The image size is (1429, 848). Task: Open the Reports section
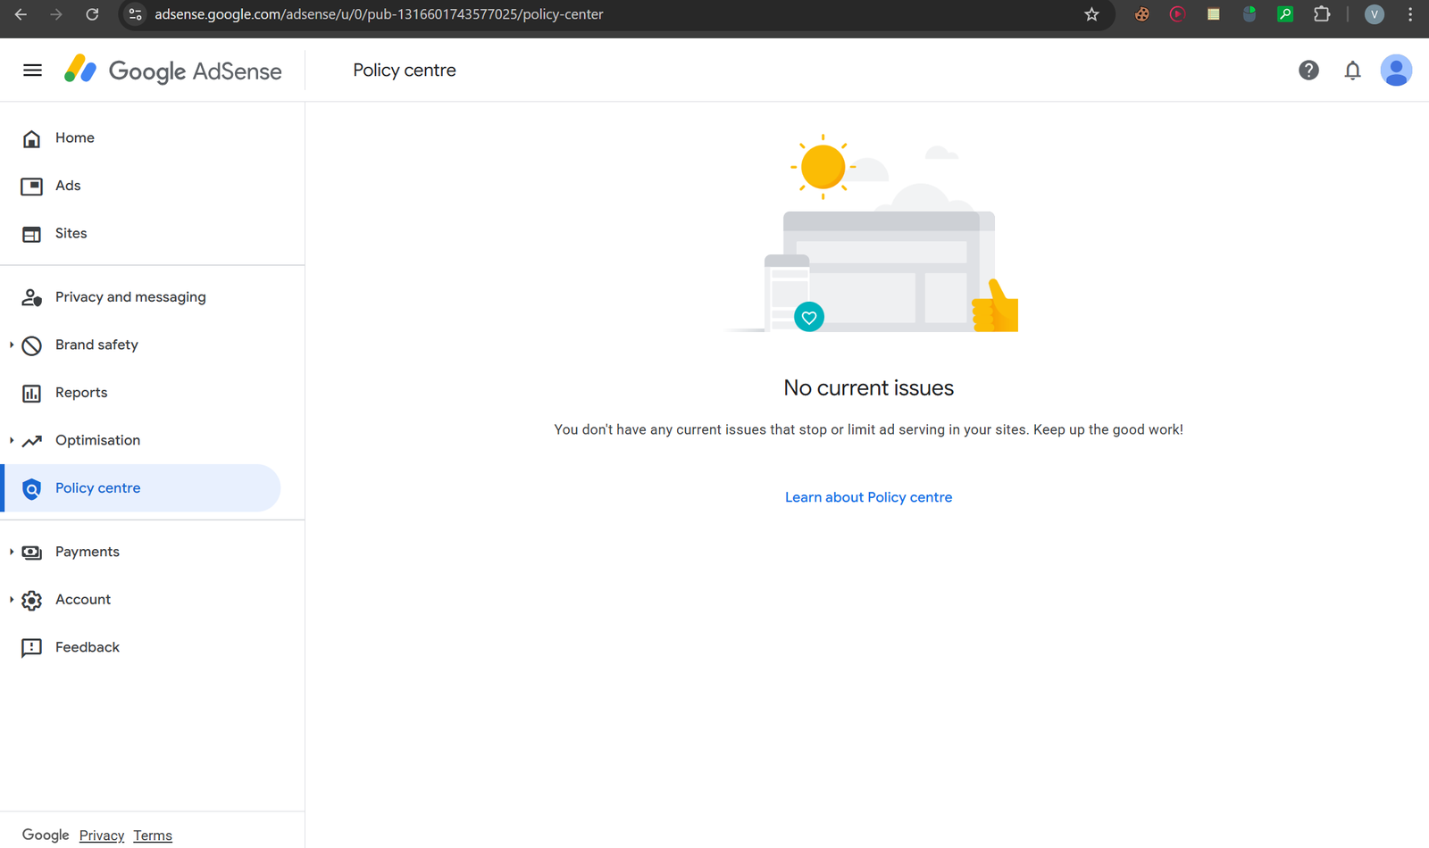pos(81,393)
